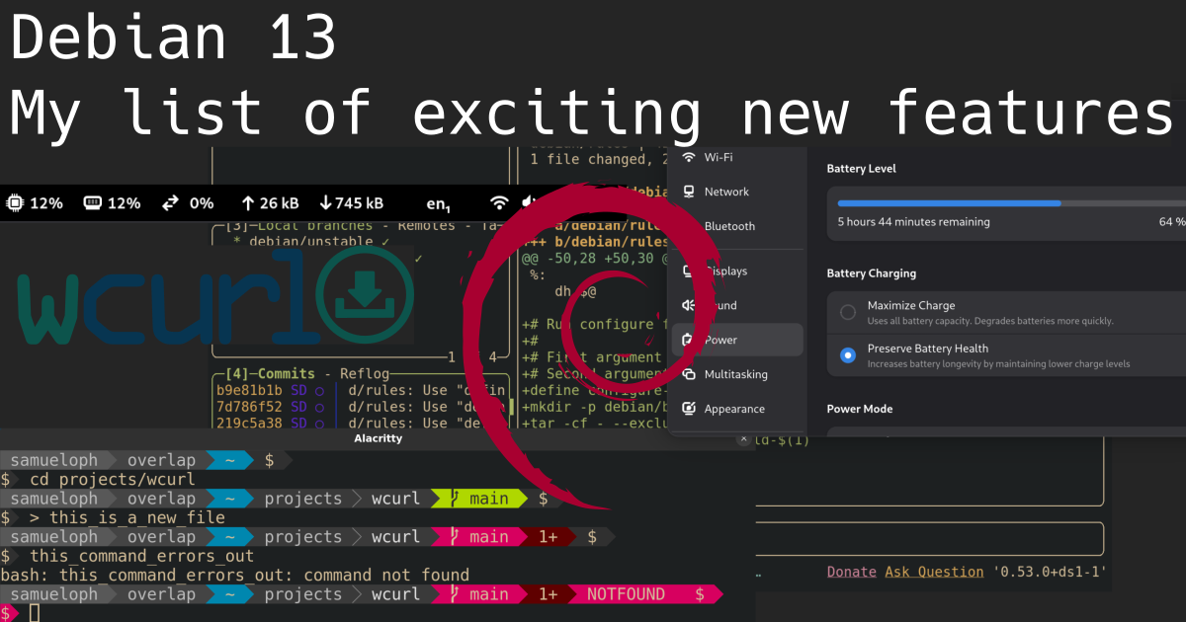This screenshot has width=1186, height=622.
Task: Click the Alacritty window title bar
Action: pyautogui.click(x=378, y=438)
